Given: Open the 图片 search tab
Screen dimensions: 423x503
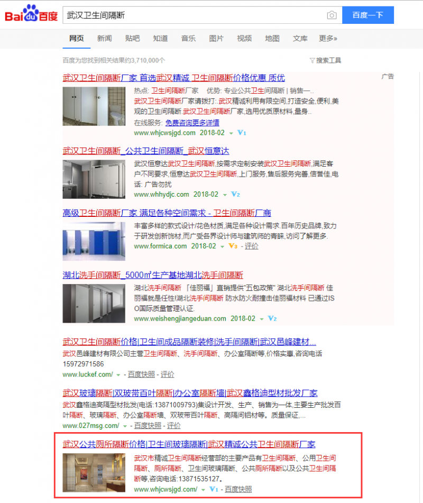Looking at the screenshot, I should tap(216, 39).
